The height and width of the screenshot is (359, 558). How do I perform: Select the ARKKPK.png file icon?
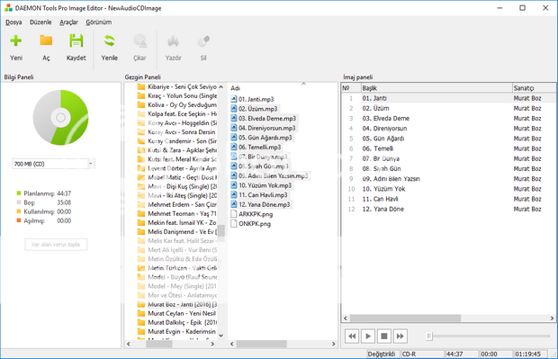[234, 214]
